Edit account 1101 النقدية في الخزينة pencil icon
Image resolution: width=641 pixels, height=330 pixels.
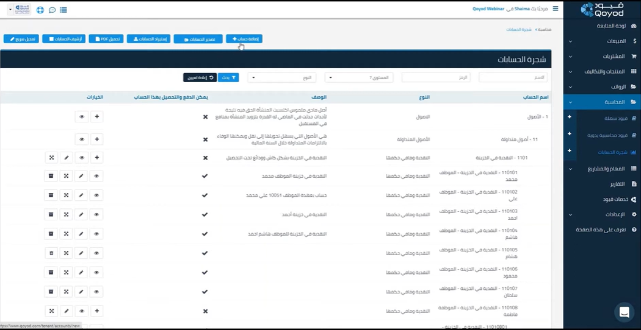pyautogui.click(x=66, y=158)
